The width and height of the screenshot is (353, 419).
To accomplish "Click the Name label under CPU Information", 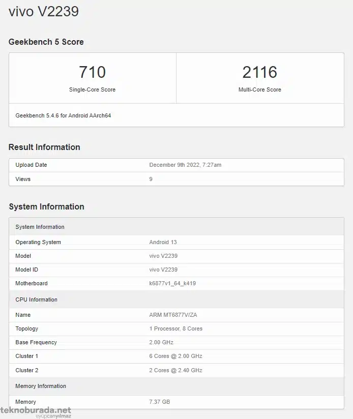I will coord(23,315).
